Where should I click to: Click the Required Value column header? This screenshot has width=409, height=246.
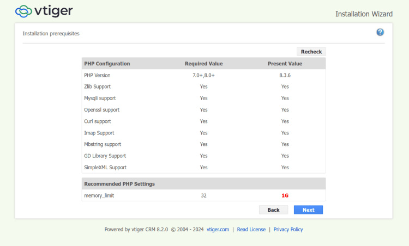pyautogui.click(x=203, y=64)
